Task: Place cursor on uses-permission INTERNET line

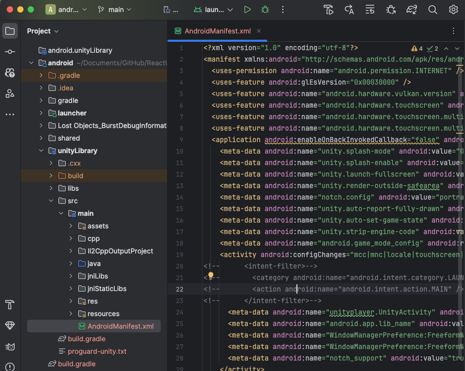Action: click(334, 71)
